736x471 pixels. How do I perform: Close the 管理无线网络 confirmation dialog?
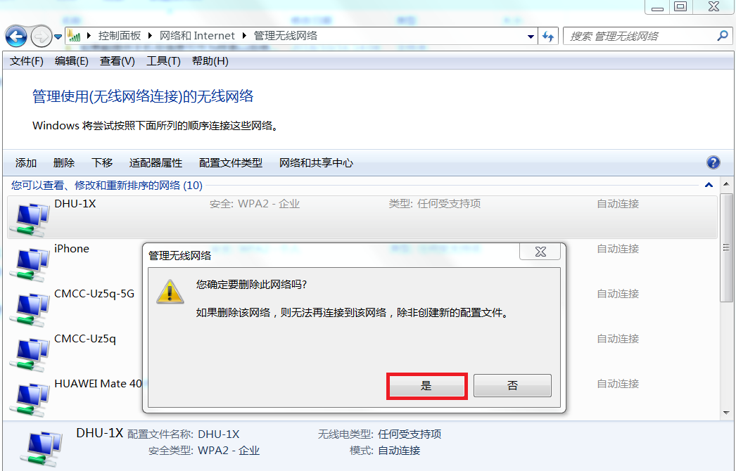540,252
